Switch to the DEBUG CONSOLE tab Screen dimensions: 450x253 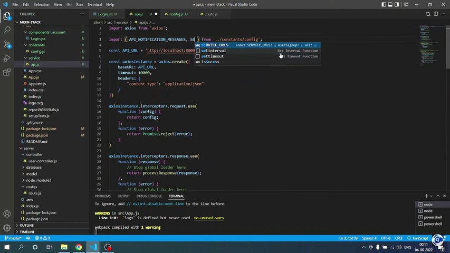click(149, 196)
